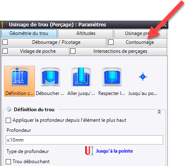This screenshot has height=166, width=185.
Task: Enable Intersections de perçages checkbox
Action: pyautogui.click(x=73, y=51)
